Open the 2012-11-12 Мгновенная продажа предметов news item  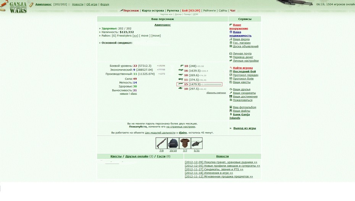point(219,177)
